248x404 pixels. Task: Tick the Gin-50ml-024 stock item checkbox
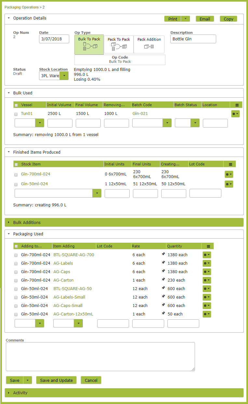pos(16,185)
